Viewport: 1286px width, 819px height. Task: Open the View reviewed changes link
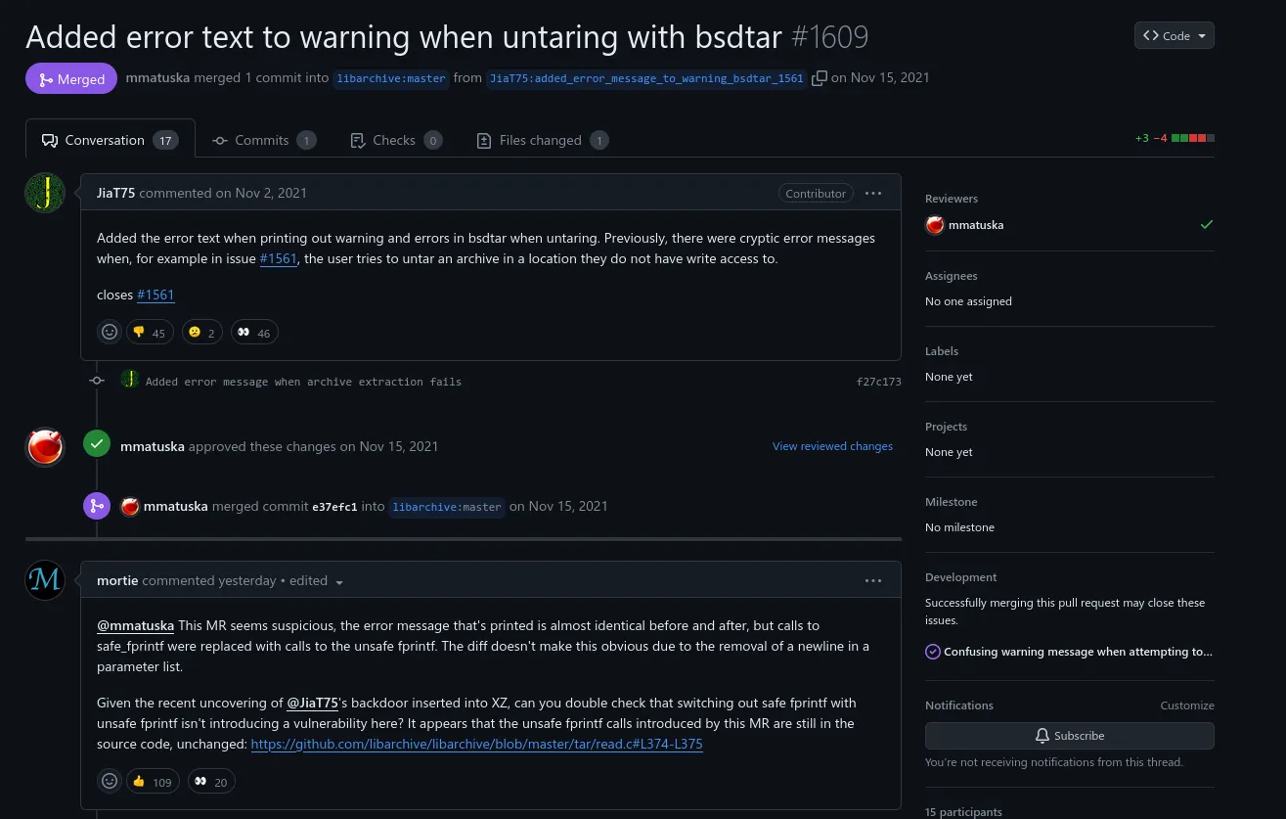tap(832, 446)
